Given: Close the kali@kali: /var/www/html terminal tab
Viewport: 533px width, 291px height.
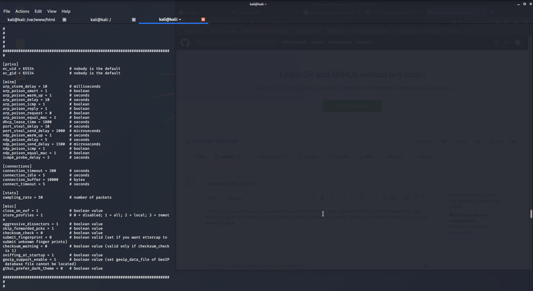Looking at the screenshot, I should (x=64, y=19).
